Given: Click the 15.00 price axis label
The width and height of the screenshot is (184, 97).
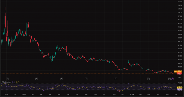Looking at the screenshot, I should pyautogui.click(x=180, y=63).
